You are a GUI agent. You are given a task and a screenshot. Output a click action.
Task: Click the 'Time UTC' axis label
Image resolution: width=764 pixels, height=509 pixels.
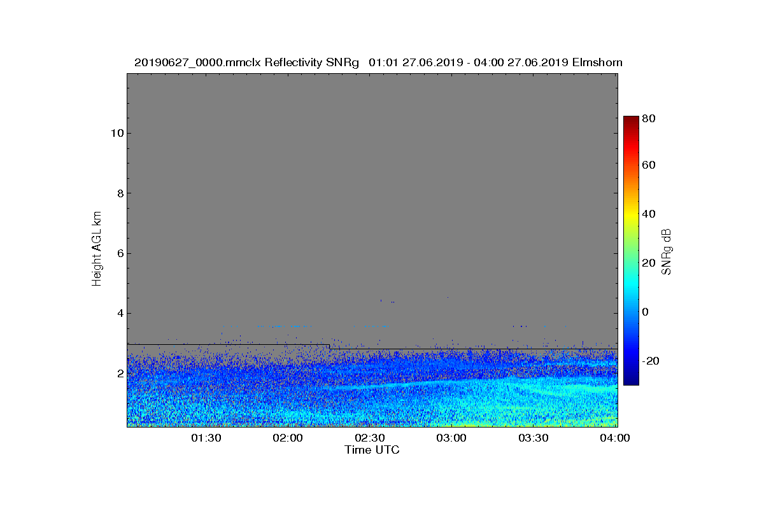pyautogui.click(x=372, y=450)
